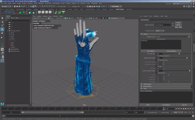This screenshot has height=120, width=195.
Task: Choose the Lasso select tool
Action: (2, 22)
